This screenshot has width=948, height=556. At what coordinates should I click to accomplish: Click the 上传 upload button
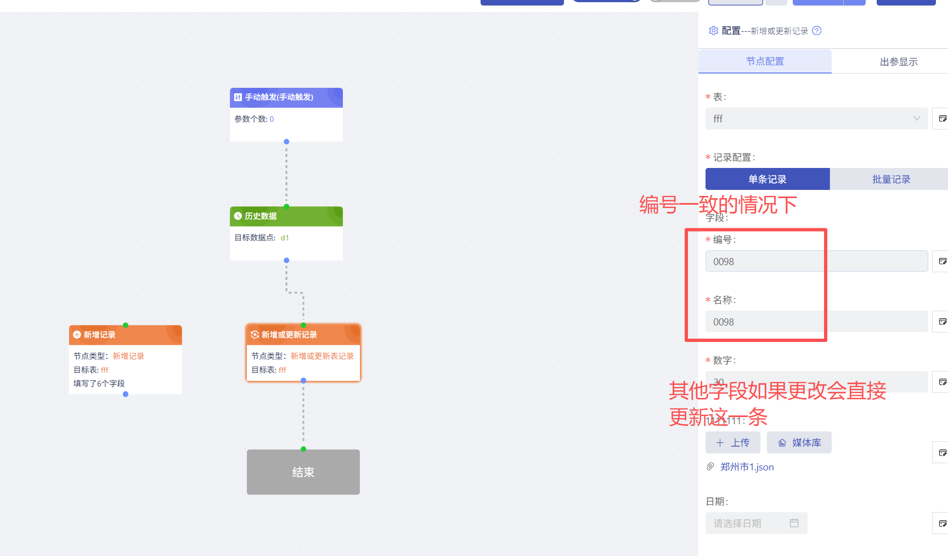coord(732,442)
